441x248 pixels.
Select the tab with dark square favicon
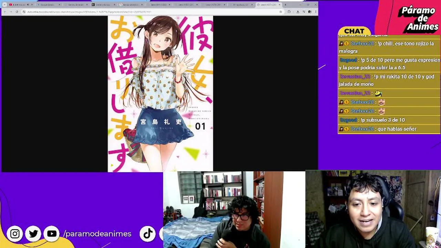pyautogui.click(x=103, y=5)
